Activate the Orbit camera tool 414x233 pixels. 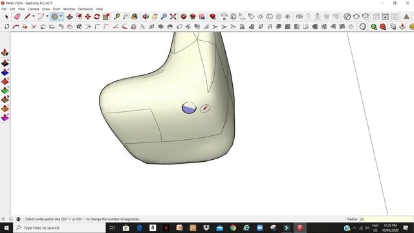click(x=146, y=17)
